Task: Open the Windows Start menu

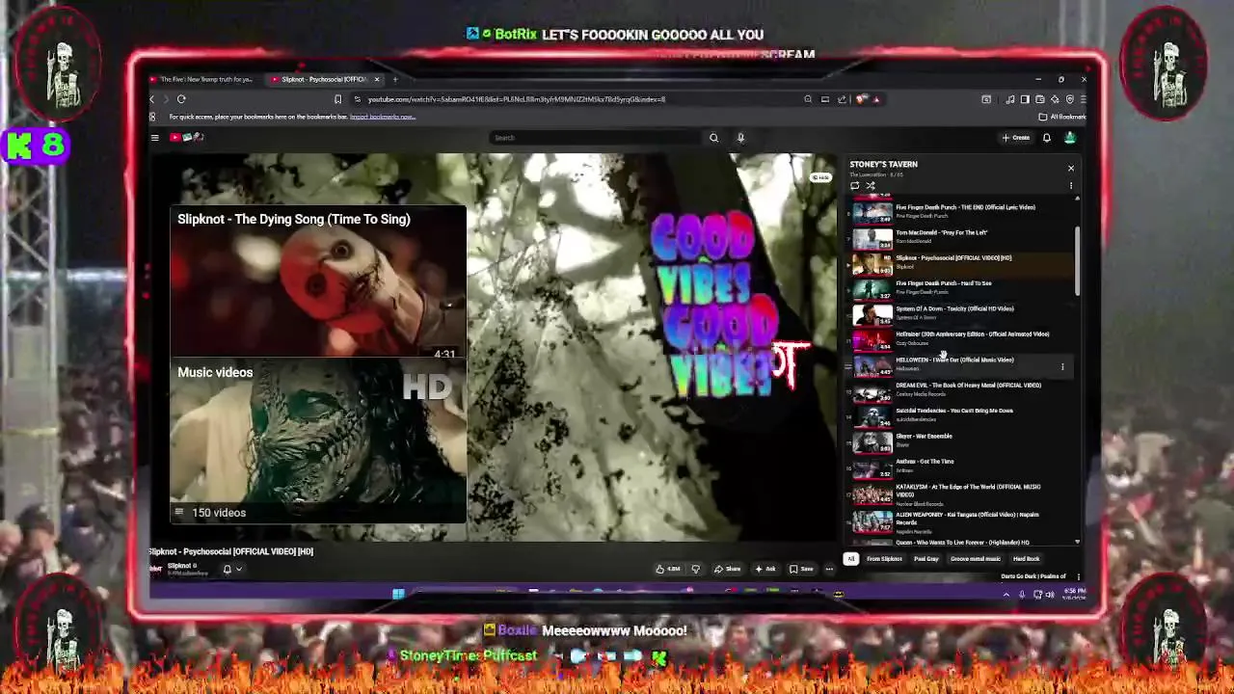Action: [x=398, y=594]
